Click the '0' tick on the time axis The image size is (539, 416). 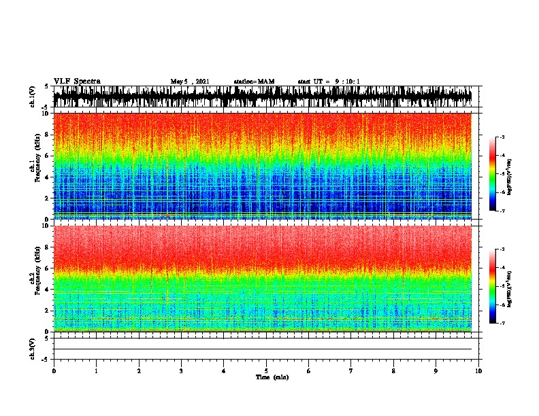54,371
